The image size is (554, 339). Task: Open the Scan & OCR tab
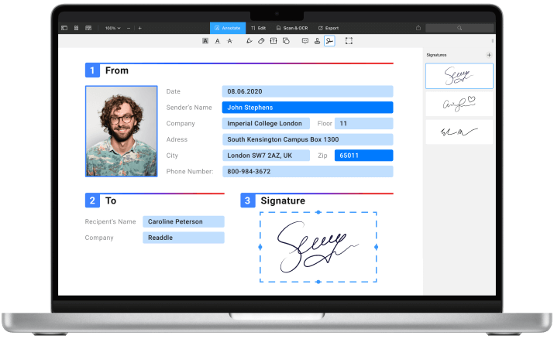292,28
